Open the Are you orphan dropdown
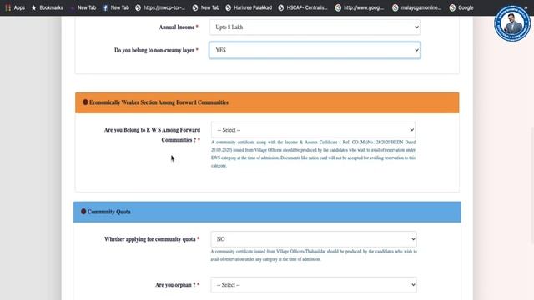Viewport: 534px width, 300px height. 314,285
